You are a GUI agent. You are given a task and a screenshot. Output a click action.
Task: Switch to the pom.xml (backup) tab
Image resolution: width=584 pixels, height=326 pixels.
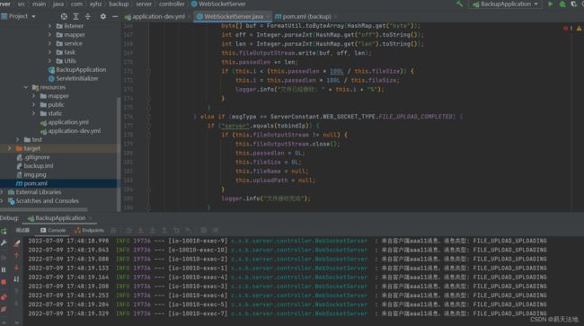tap(303, 16)
